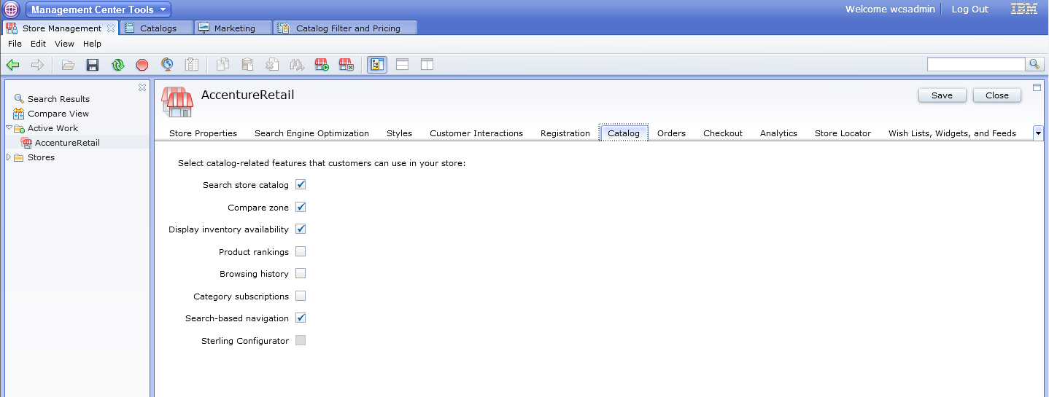The image size is (1049, 397).
Task: Open the more tabs dropdown arrow
Action: (x=1038, y=133)
